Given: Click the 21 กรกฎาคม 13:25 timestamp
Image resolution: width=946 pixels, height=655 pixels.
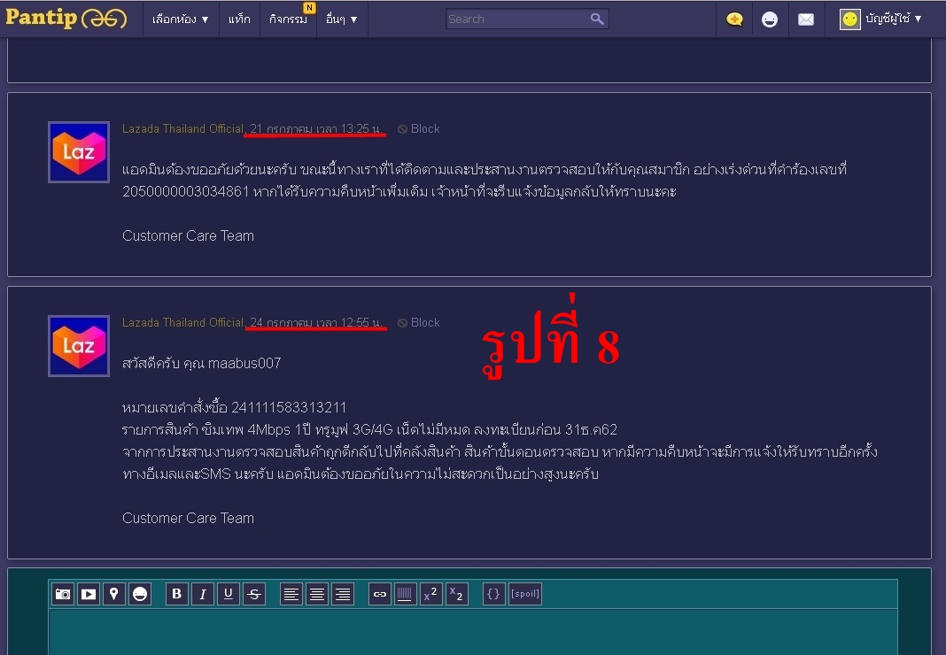Looking at the screenshot, I should coord(316,128).
